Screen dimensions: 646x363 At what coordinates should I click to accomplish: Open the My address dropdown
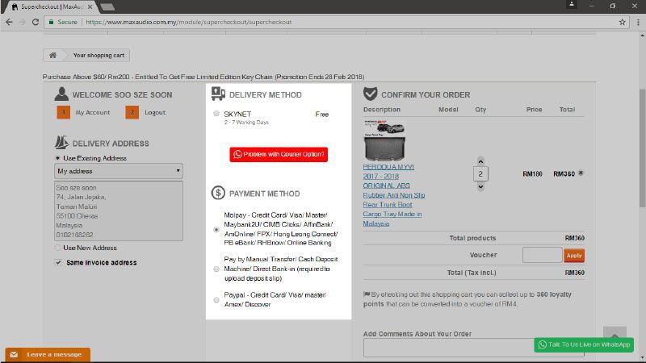point(119,171)
